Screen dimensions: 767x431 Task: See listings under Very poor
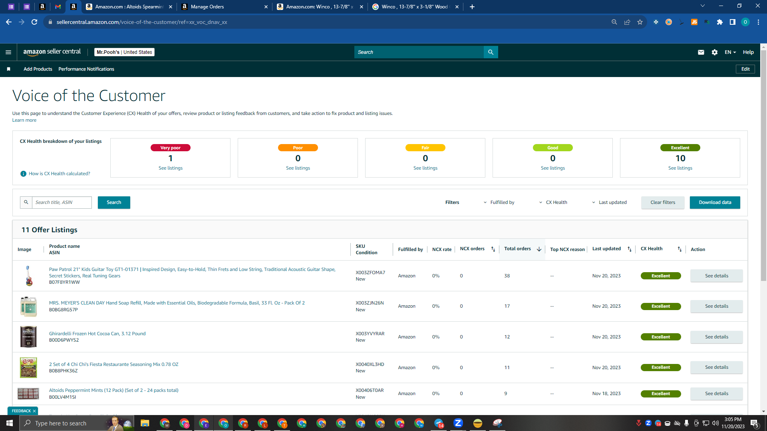tap(171, 168)
